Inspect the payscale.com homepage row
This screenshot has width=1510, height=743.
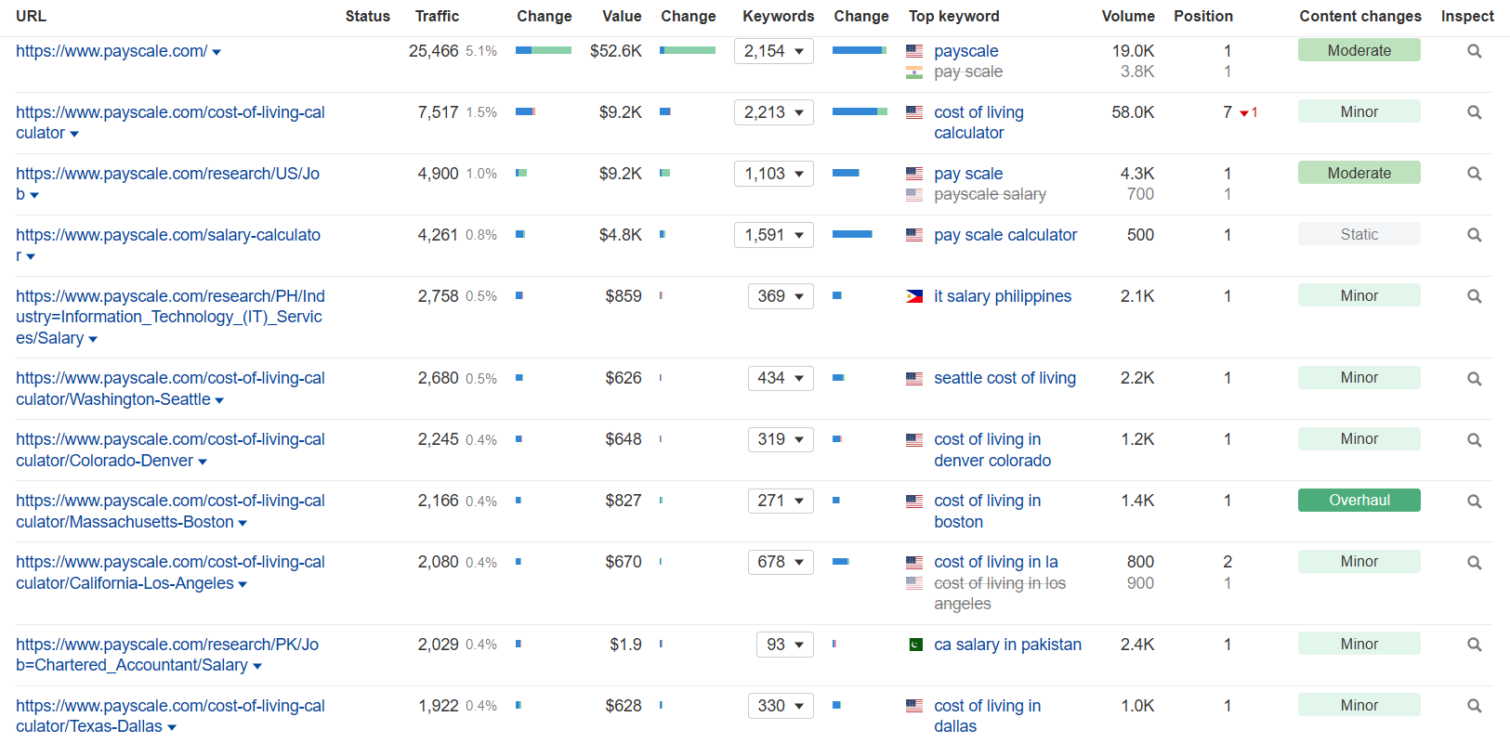click(x=1474, y=51)
